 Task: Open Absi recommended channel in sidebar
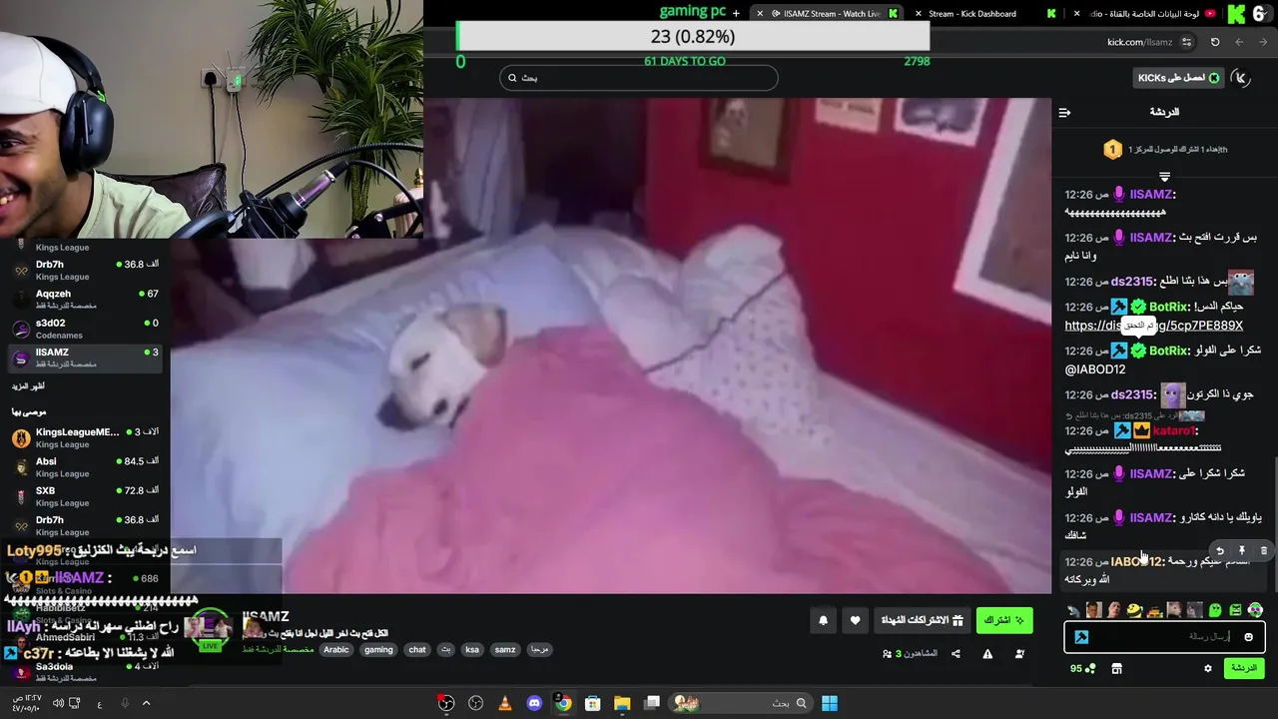(85, 467)
